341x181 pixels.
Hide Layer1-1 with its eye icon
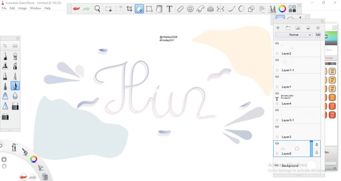click(x=277, y=60)
